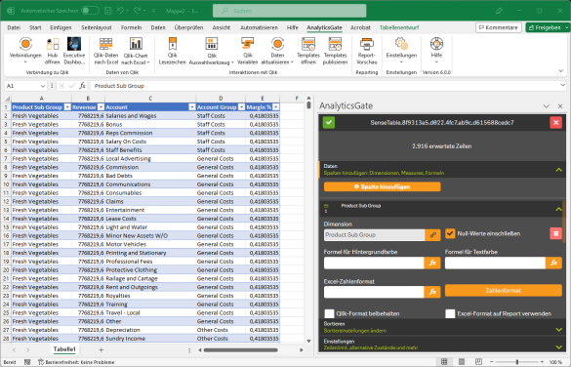
Task: Switch to the Acrobat tab
Action: [x=360, y=27]
